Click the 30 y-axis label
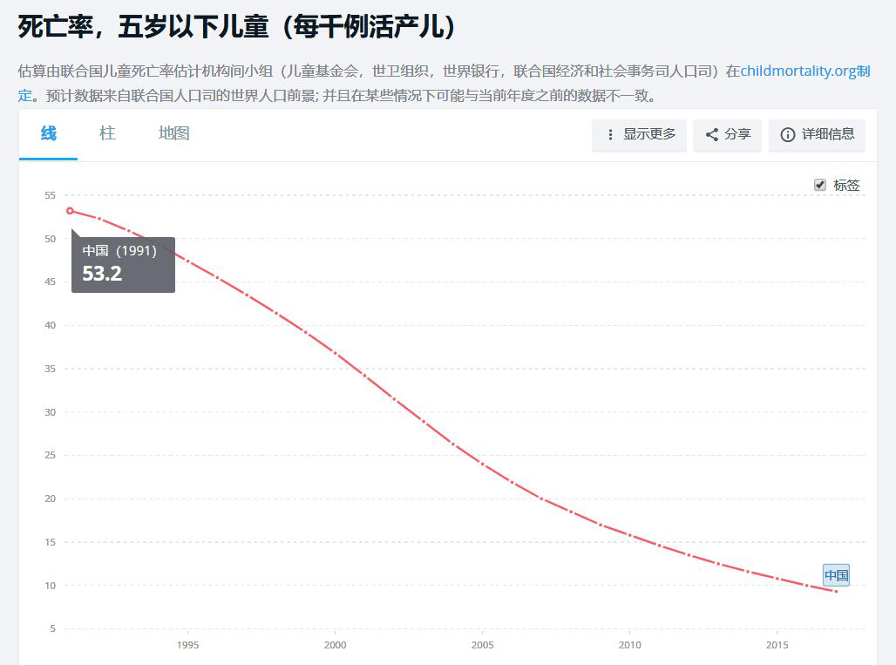This screenshot has height=665, width=896. tap(51, 412)
